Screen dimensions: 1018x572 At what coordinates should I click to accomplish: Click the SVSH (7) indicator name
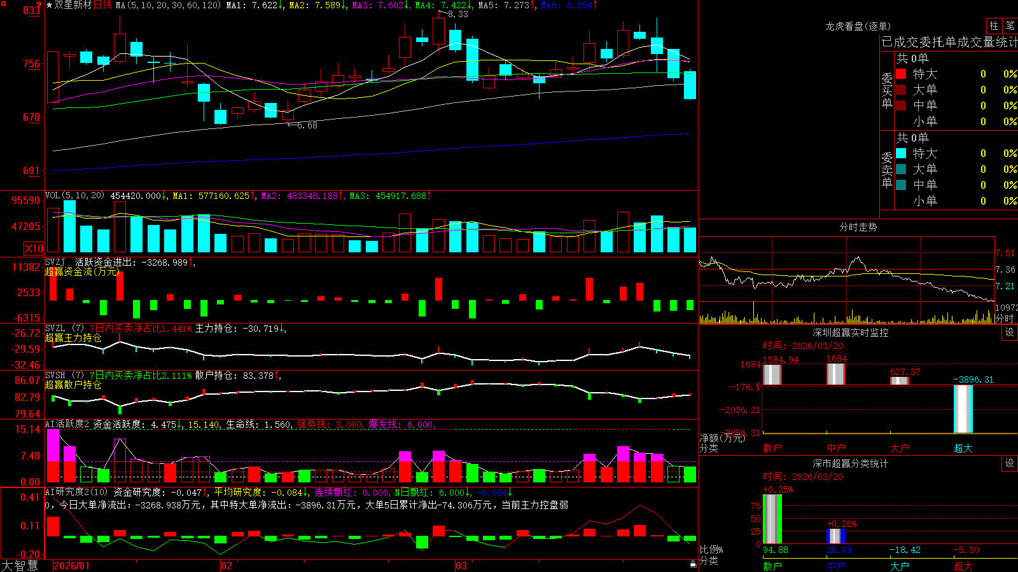coord(64,376)
